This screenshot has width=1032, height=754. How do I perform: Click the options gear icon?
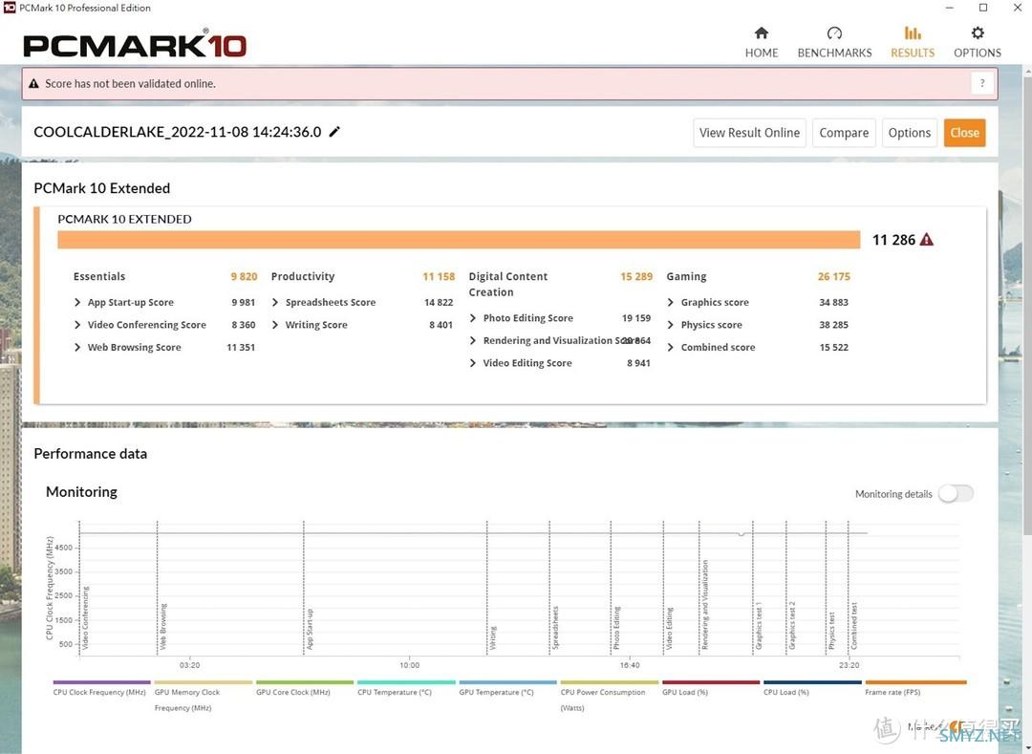(x=978, y=32)
